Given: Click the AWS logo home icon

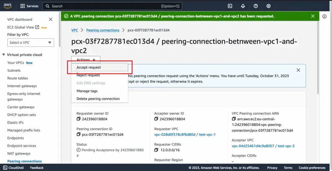Looking at the screenshot, I should (x=8, y=6).
